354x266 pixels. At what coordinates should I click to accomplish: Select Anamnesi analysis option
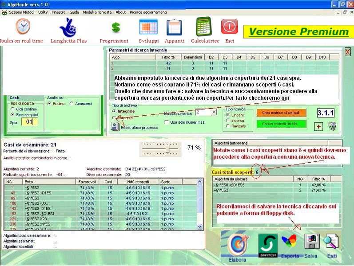[72, 104]
